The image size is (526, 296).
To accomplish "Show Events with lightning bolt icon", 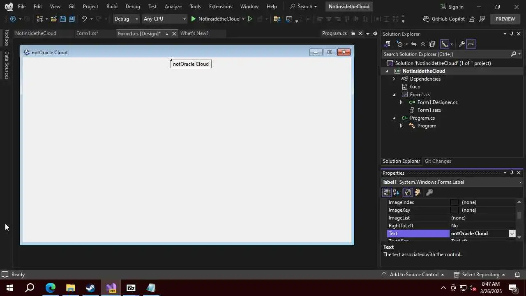I will pos(418,192).
